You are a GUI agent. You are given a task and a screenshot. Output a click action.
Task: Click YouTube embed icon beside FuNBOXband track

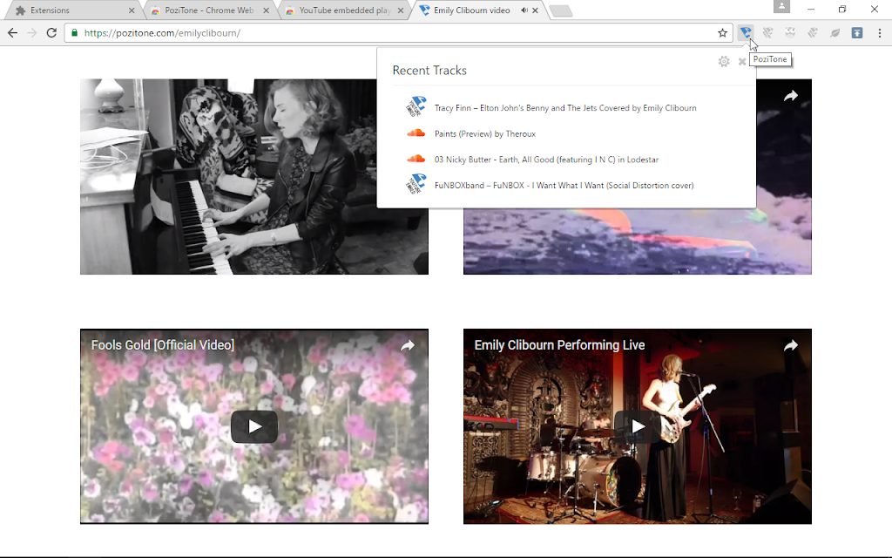(x=416, y=184)
